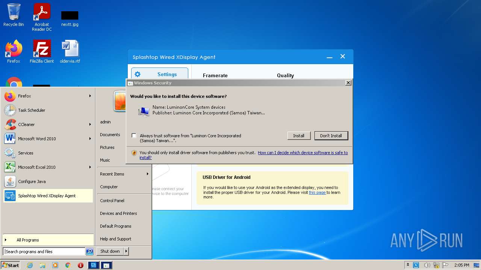Open Documents from the Start menu
Screen dimensions: 481x270
click(110, 135)
